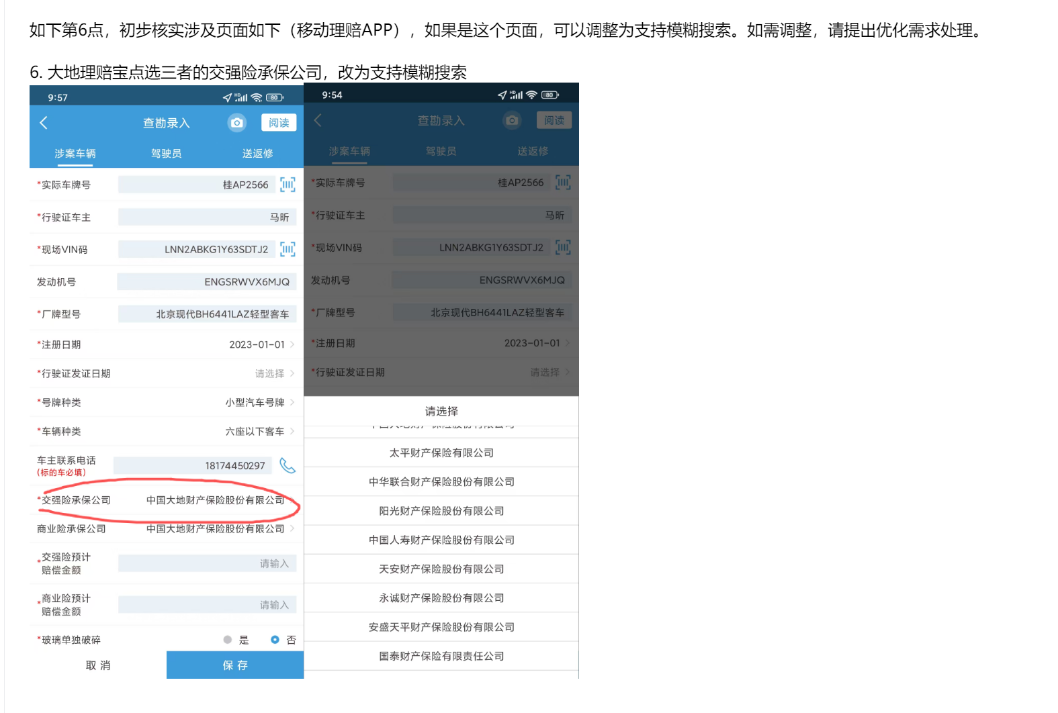Select 否 for 玻璃单独破碎
The image size is (1058, 713).
point(275,640)
